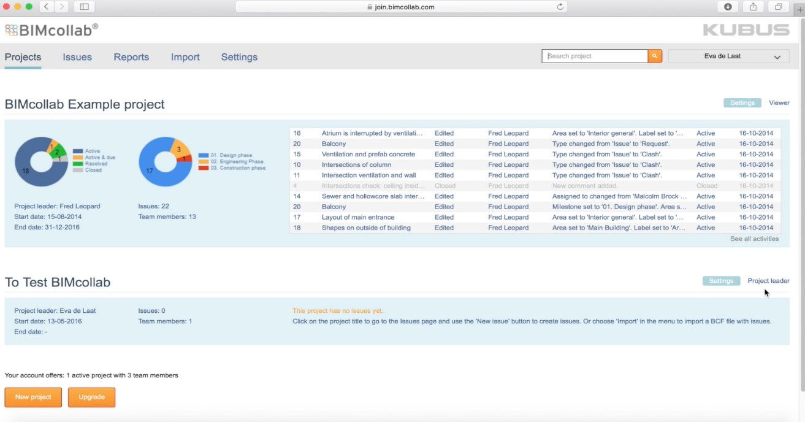805x422 pixels.
Task: Go back with Safari back arrow
Action: click(x=47, y=7)
